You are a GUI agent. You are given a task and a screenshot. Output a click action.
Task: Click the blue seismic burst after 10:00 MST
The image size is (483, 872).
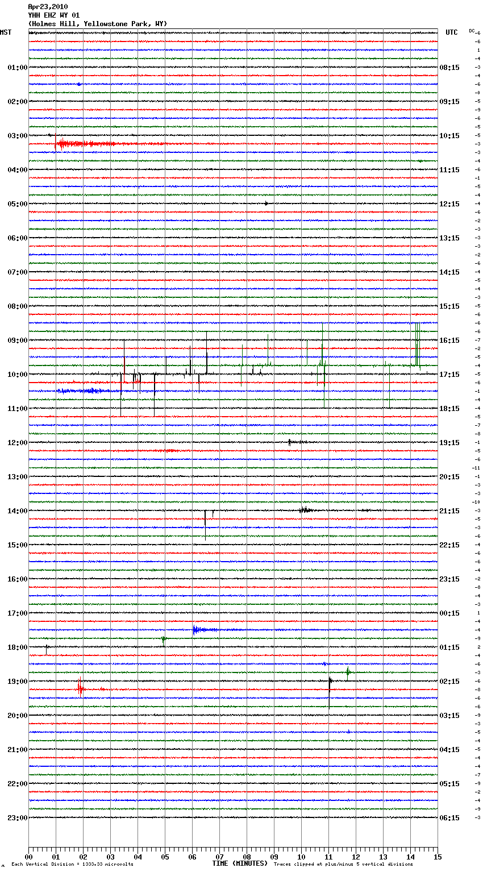click(81, 391)
